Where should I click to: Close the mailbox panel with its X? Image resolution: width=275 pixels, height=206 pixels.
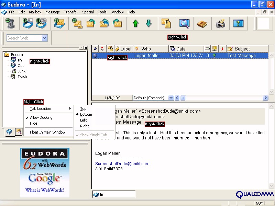[86, 48]
